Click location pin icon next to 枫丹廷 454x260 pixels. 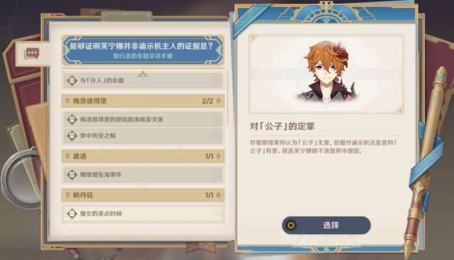point(67,195)
